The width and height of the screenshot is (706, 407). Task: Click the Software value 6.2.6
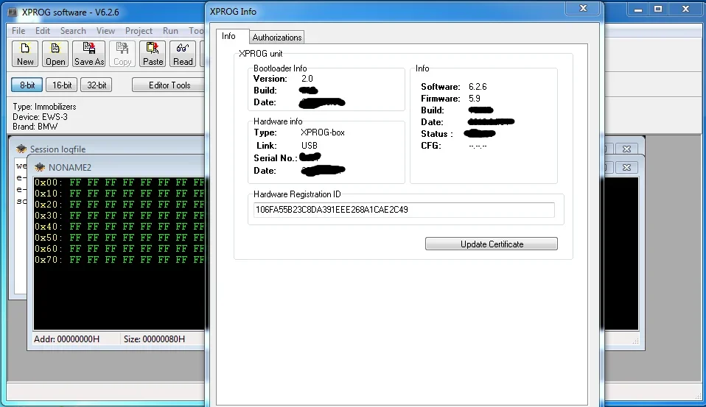coord(478,87)
